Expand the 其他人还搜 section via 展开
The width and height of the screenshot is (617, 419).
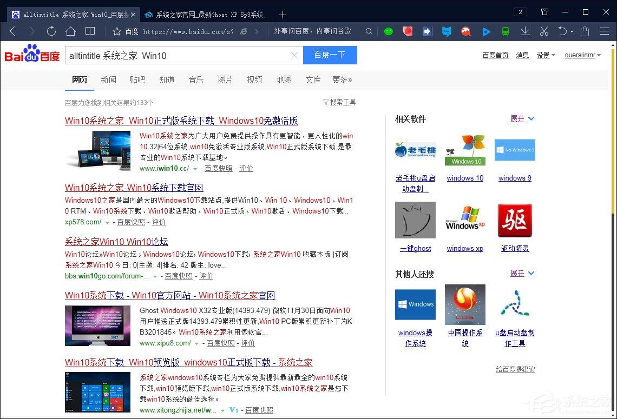[x=522, y=274]
